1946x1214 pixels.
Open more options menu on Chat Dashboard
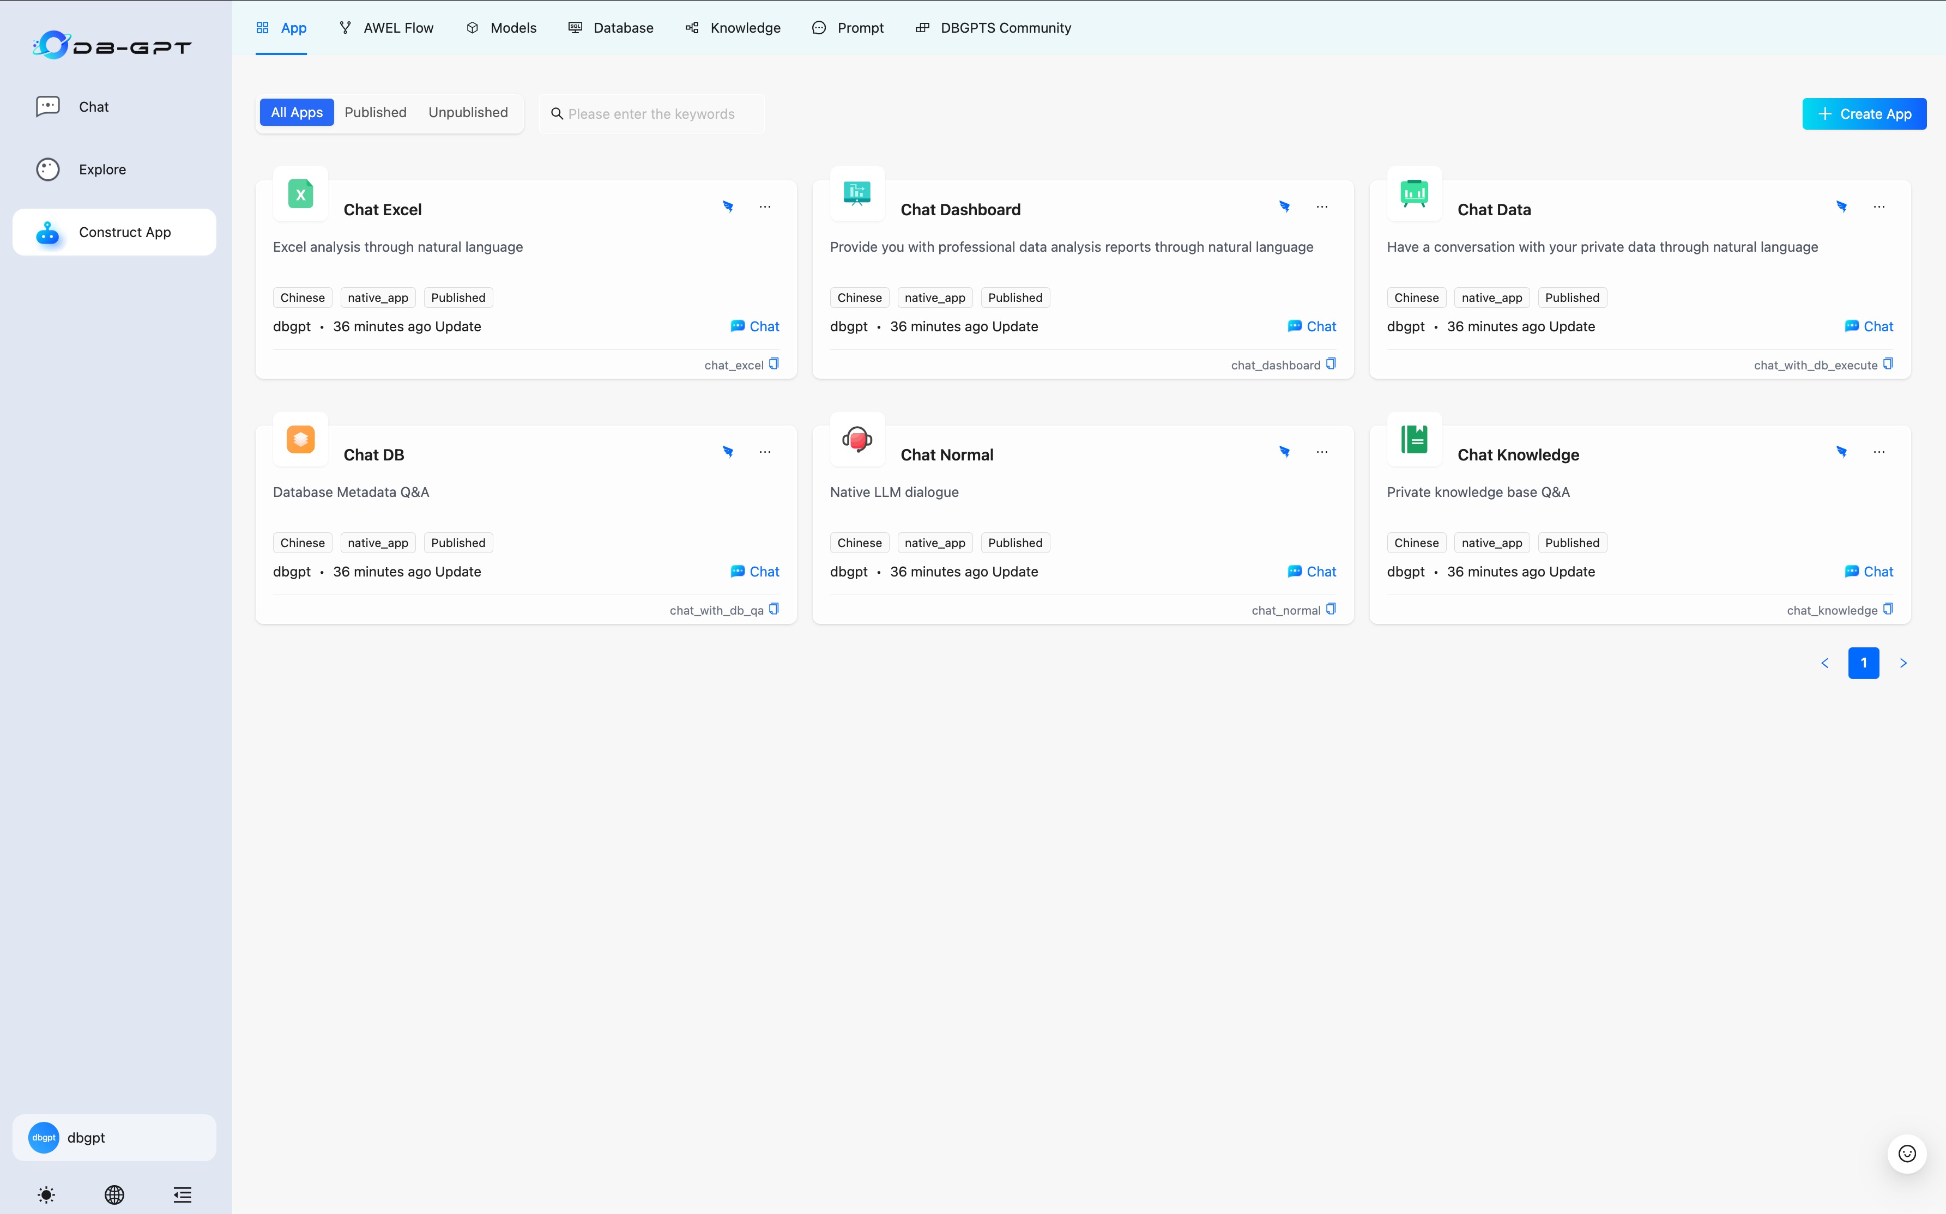point(1322,207)
